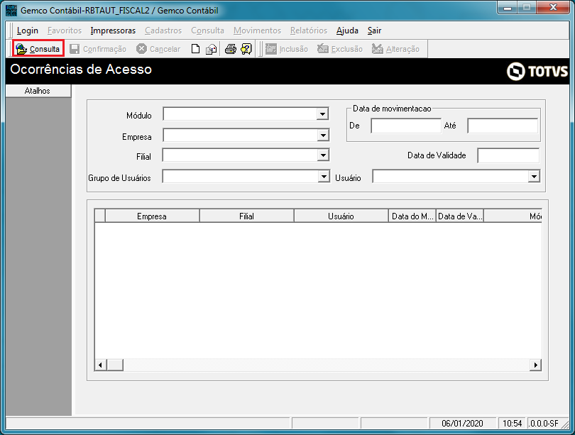Open the Favoritos menu
The height and width of the screenshot is (435, 575).
(65, 31)
